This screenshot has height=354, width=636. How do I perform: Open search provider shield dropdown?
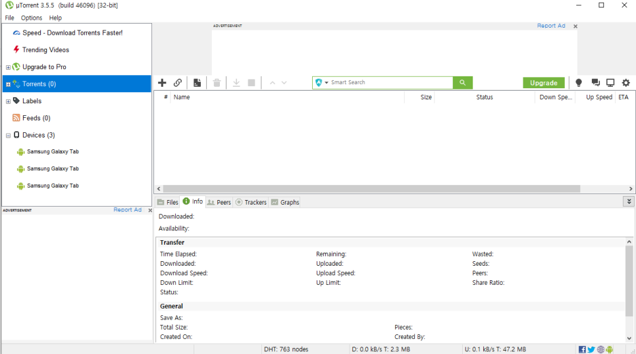pyautogui.click(x=322, y=83)
